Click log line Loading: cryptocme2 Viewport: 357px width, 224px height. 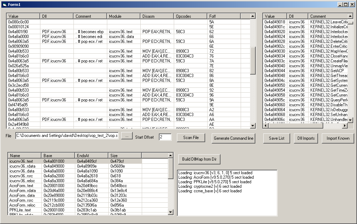(x=210, y=186)
